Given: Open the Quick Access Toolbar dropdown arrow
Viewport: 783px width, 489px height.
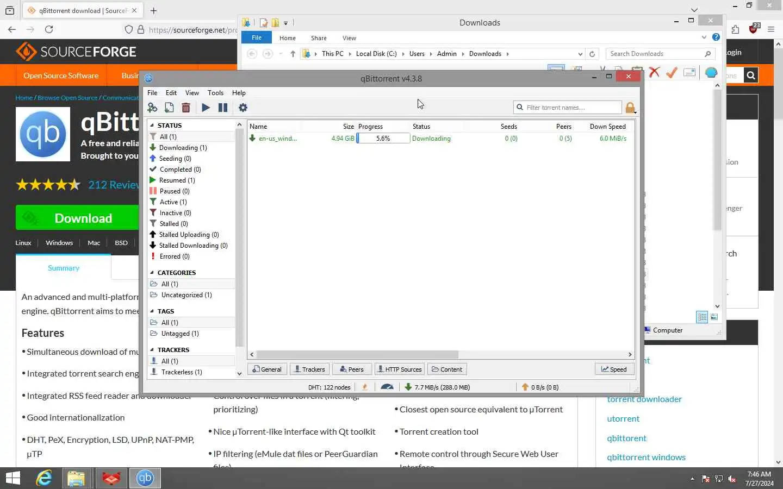Looking at the screenshot, I should click(x=285, y=23).
